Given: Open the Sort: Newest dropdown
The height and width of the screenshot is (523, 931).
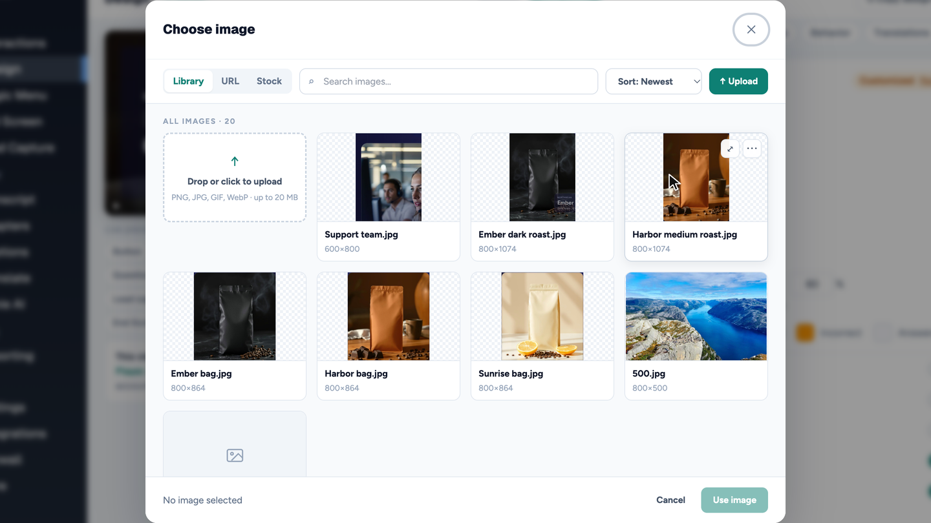Looking at the screenshot, I should (654, 81).
